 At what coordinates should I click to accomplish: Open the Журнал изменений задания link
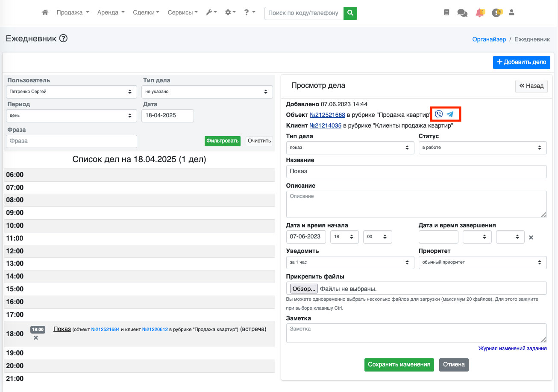click(512, 348)
